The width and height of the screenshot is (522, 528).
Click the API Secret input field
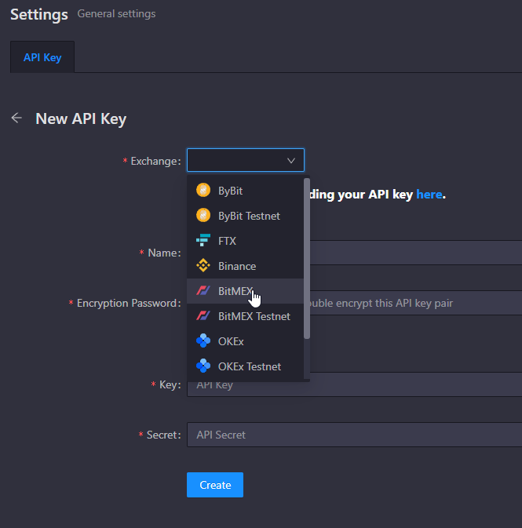pos(355,435)
